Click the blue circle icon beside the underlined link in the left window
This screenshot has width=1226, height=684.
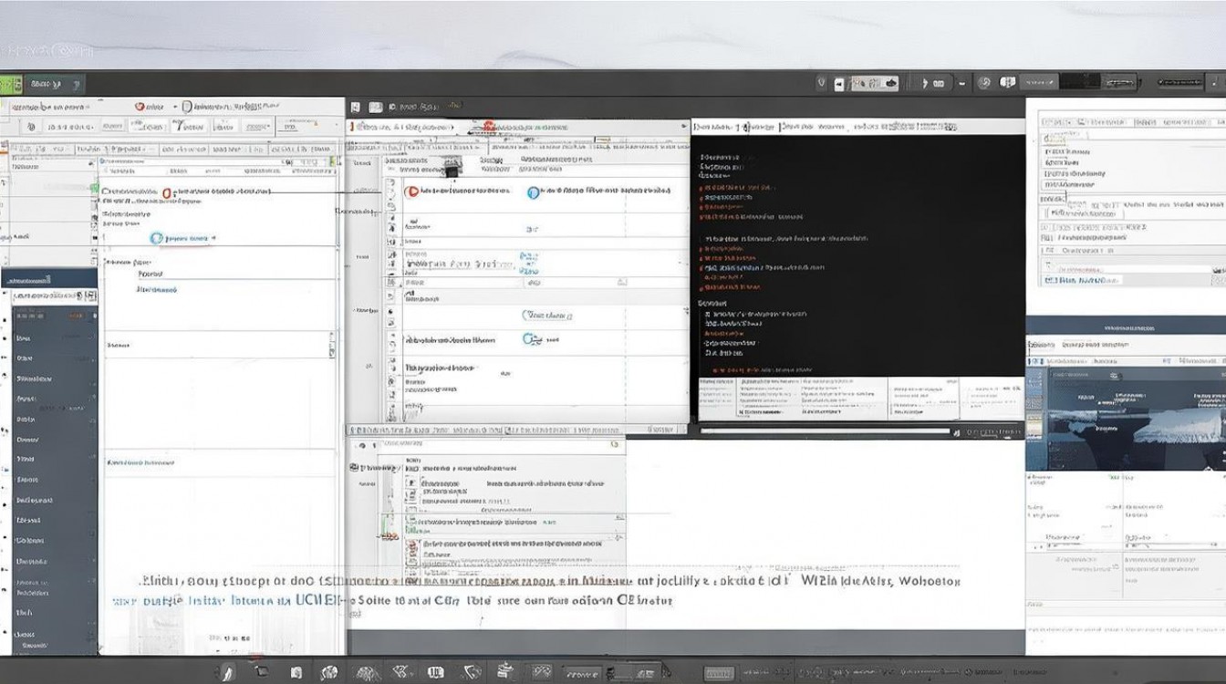(x=156, y=238)
